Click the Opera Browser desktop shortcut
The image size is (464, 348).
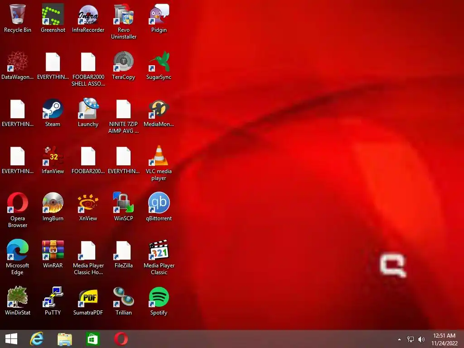[18, 203]
